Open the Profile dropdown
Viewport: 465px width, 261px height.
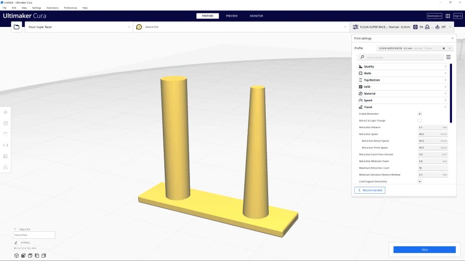tap(415, 48)
